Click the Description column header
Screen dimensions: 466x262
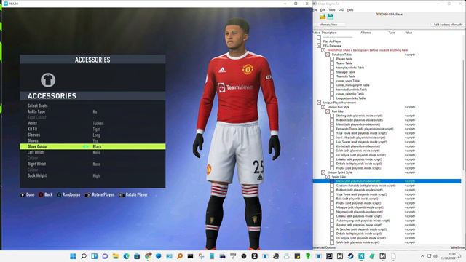[x=328, y=33]
